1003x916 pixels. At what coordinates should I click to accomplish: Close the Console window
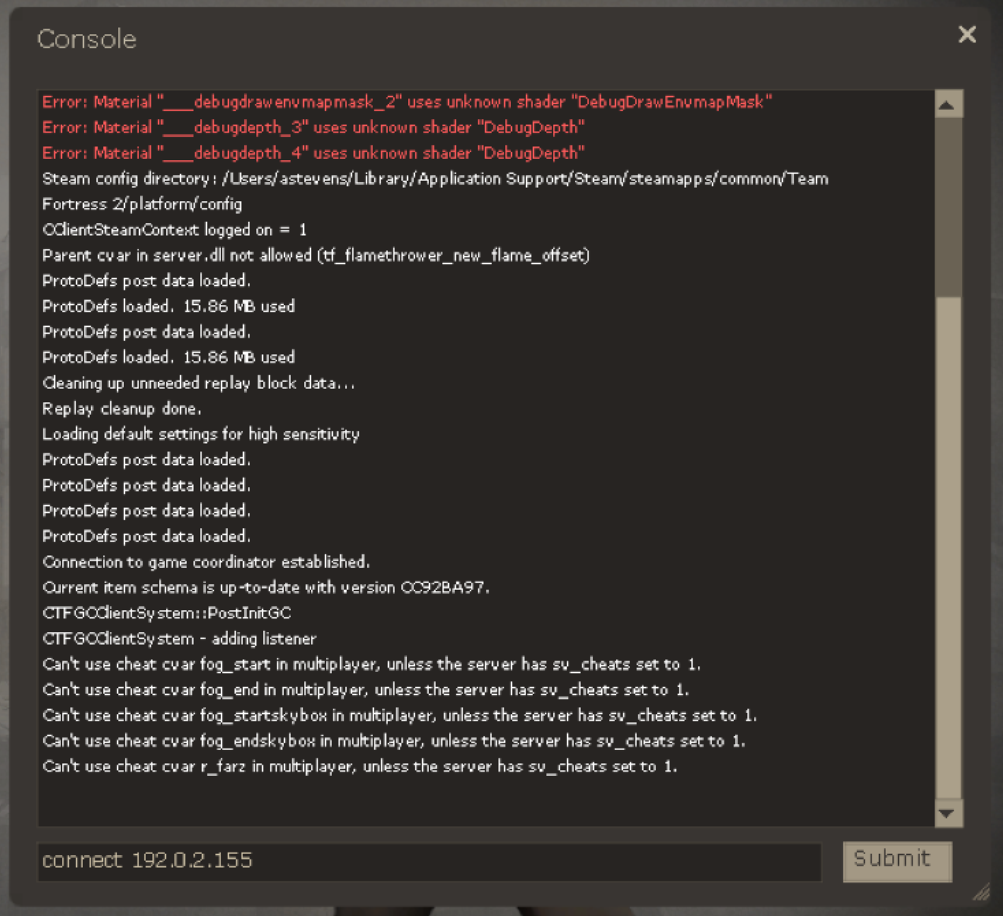coord(967,35)
